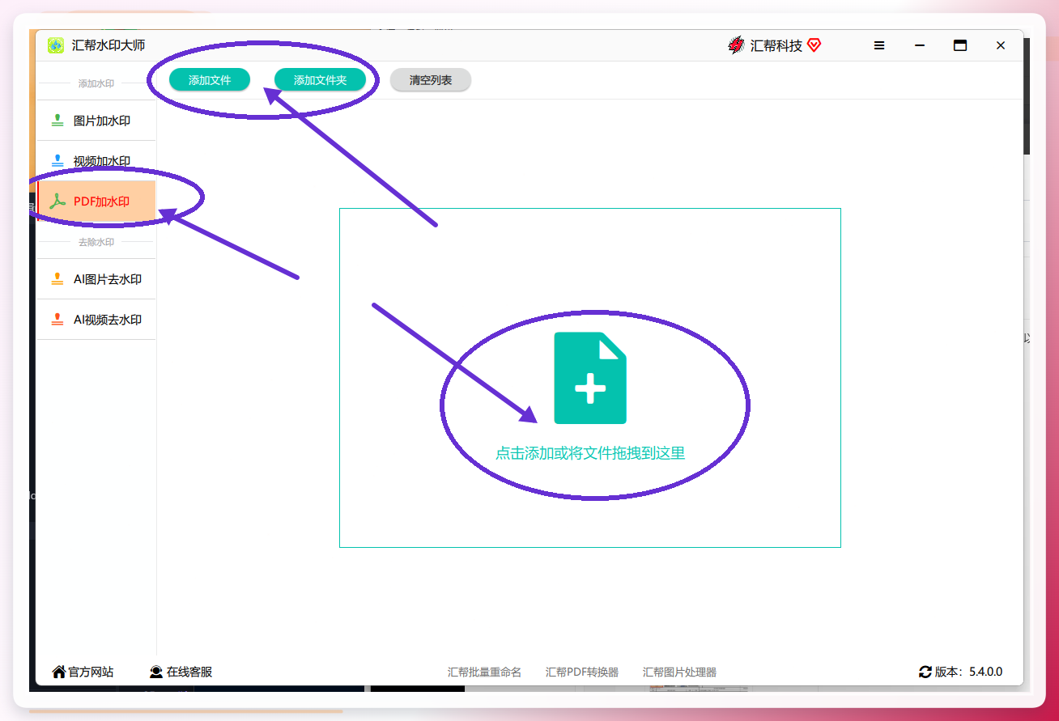The height and width of the screenshot is (721, 1059).
Task: Click the 添加水印 section label
Action: point(96,83)
